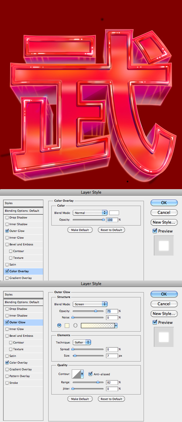This screenshot has width=182, height=422.
Task: Select solid color radio button for glow
Action: (x=59, y=325)
